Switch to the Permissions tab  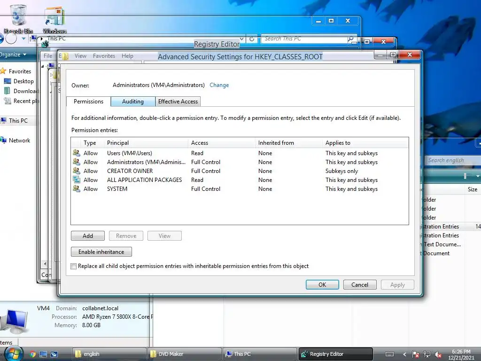[x=88, y=102]
